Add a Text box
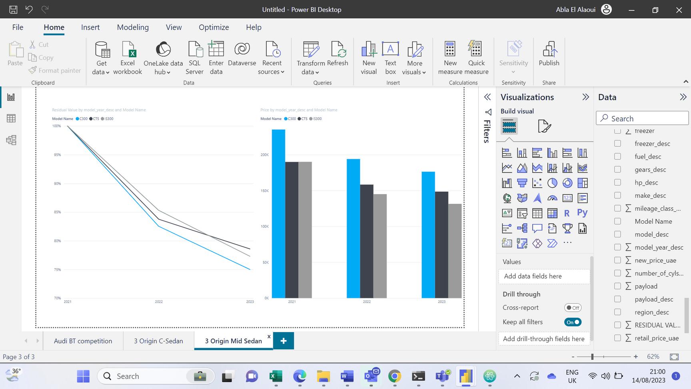 coord(390,58)
